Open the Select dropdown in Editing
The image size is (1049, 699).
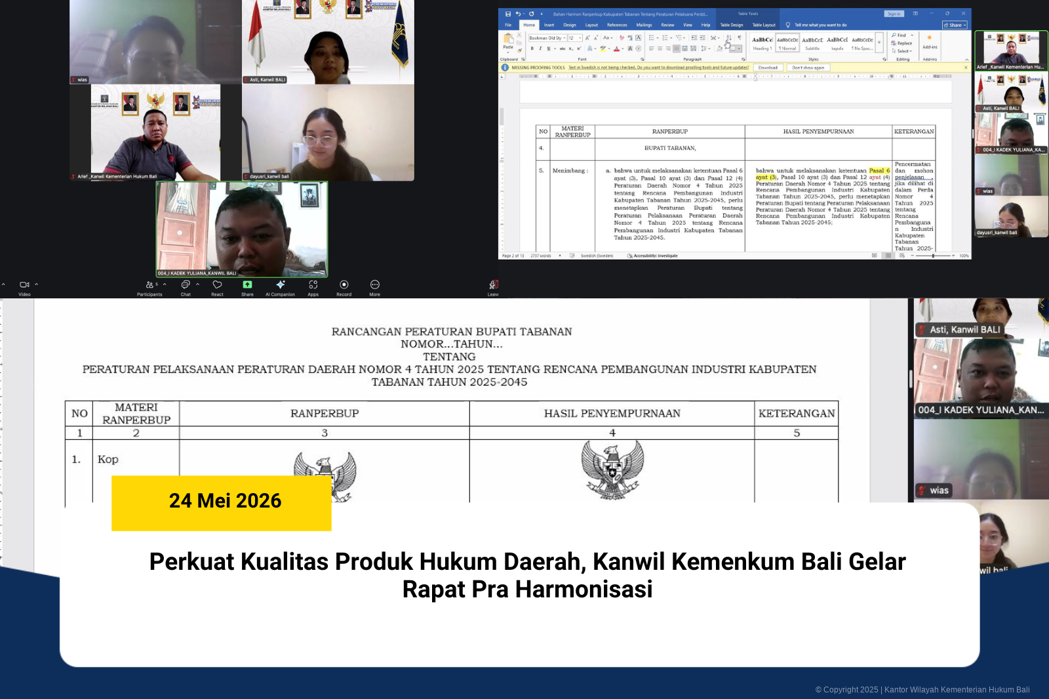(x=902, y=51)
